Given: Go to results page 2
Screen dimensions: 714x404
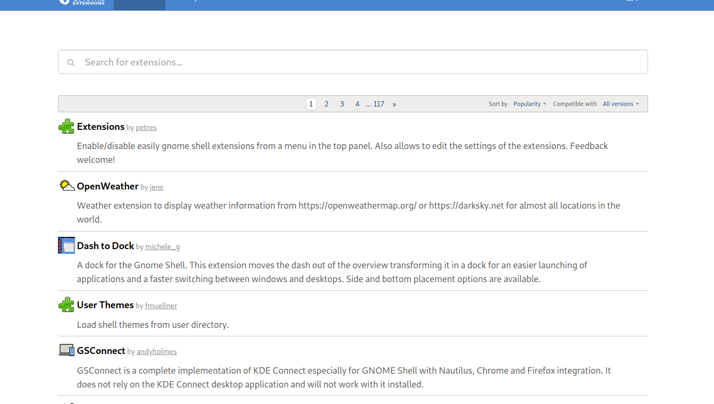Looking at the screenshot, I should [x=326, y=104].
